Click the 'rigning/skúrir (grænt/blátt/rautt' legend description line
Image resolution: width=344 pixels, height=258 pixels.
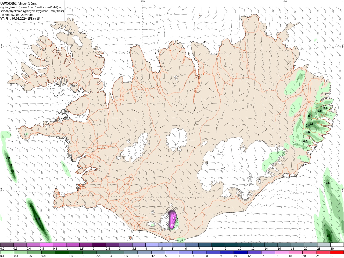coord(32,7)
